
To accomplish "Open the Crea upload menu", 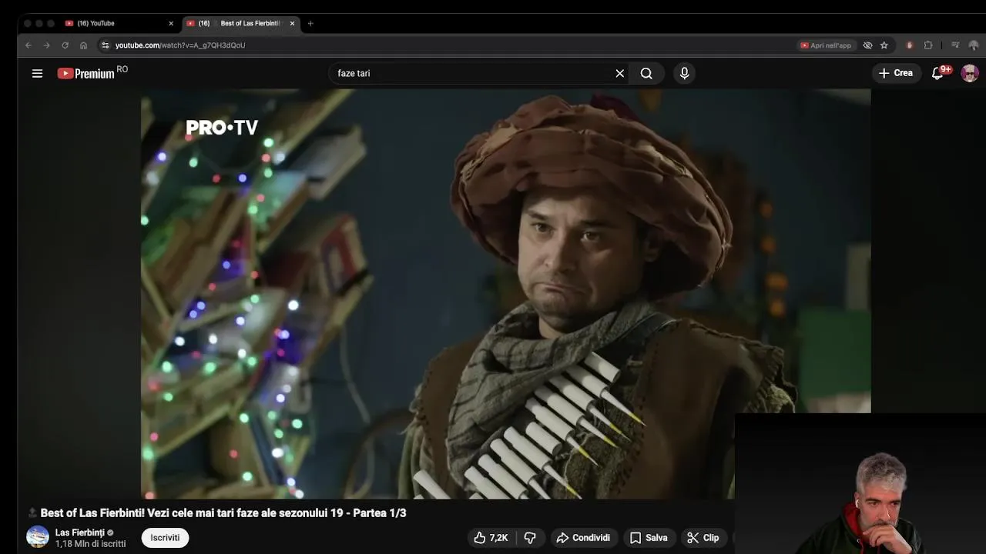I will point(895,73).
